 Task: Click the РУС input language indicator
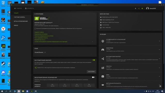point(153,91)
